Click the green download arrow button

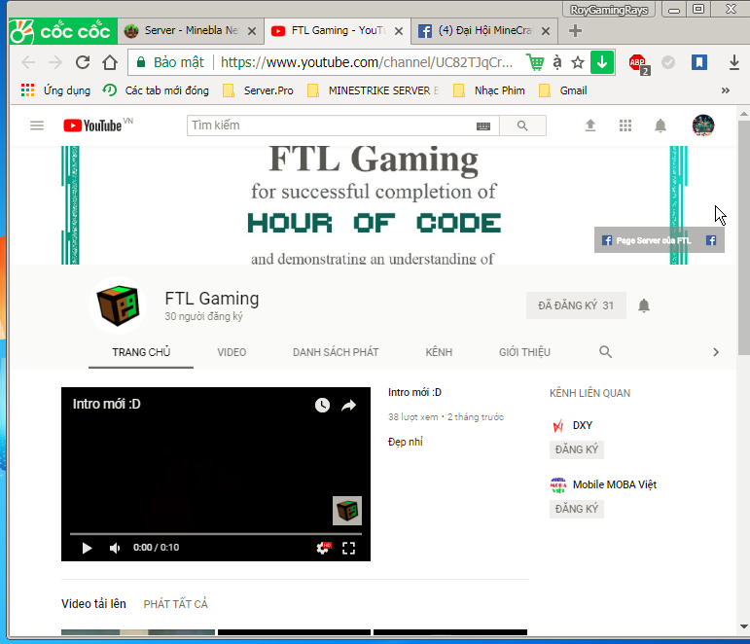pyautogui.click(x=602, y=62)
